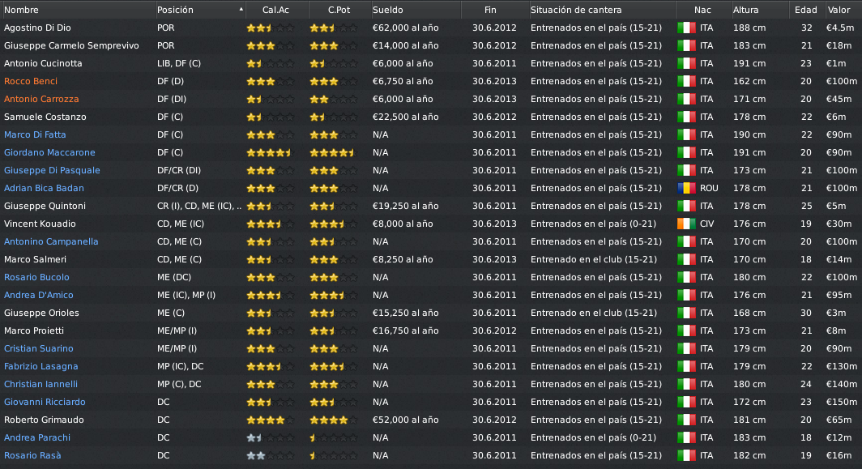
Task: Sort by the Valor column header
Action: pos(839,10)
